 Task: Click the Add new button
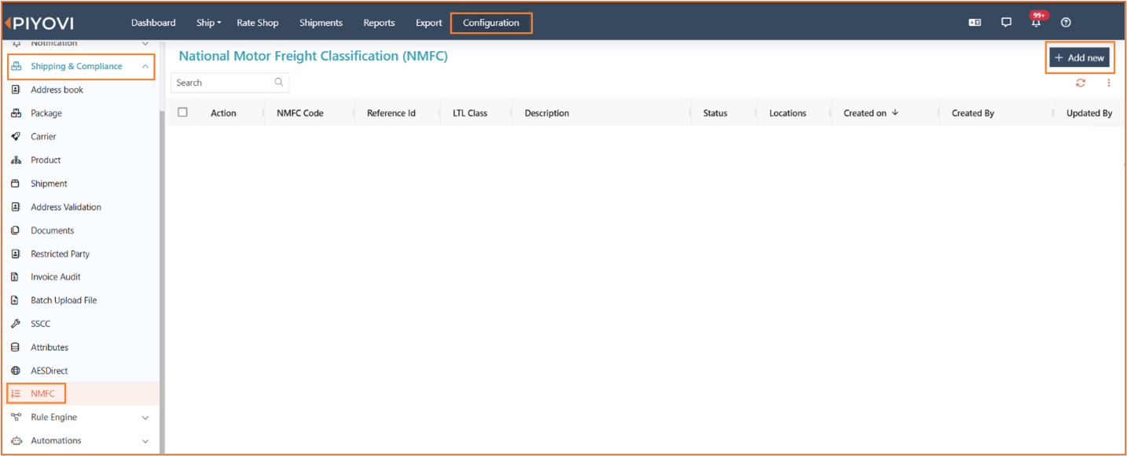(x=1079, y=57)
